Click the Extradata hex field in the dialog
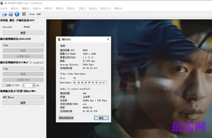This screenshot has width=212, height=138. [x=90, y=83]
